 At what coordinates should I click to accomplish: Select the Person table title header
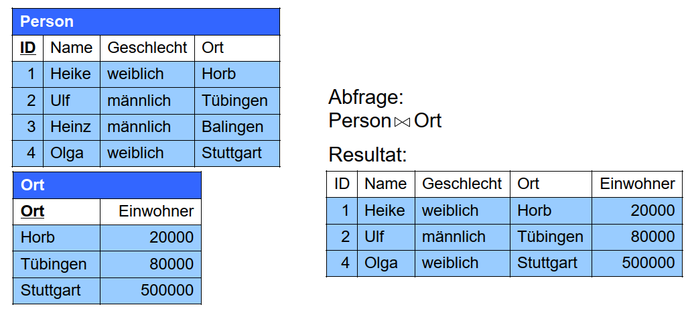[146, 21]
